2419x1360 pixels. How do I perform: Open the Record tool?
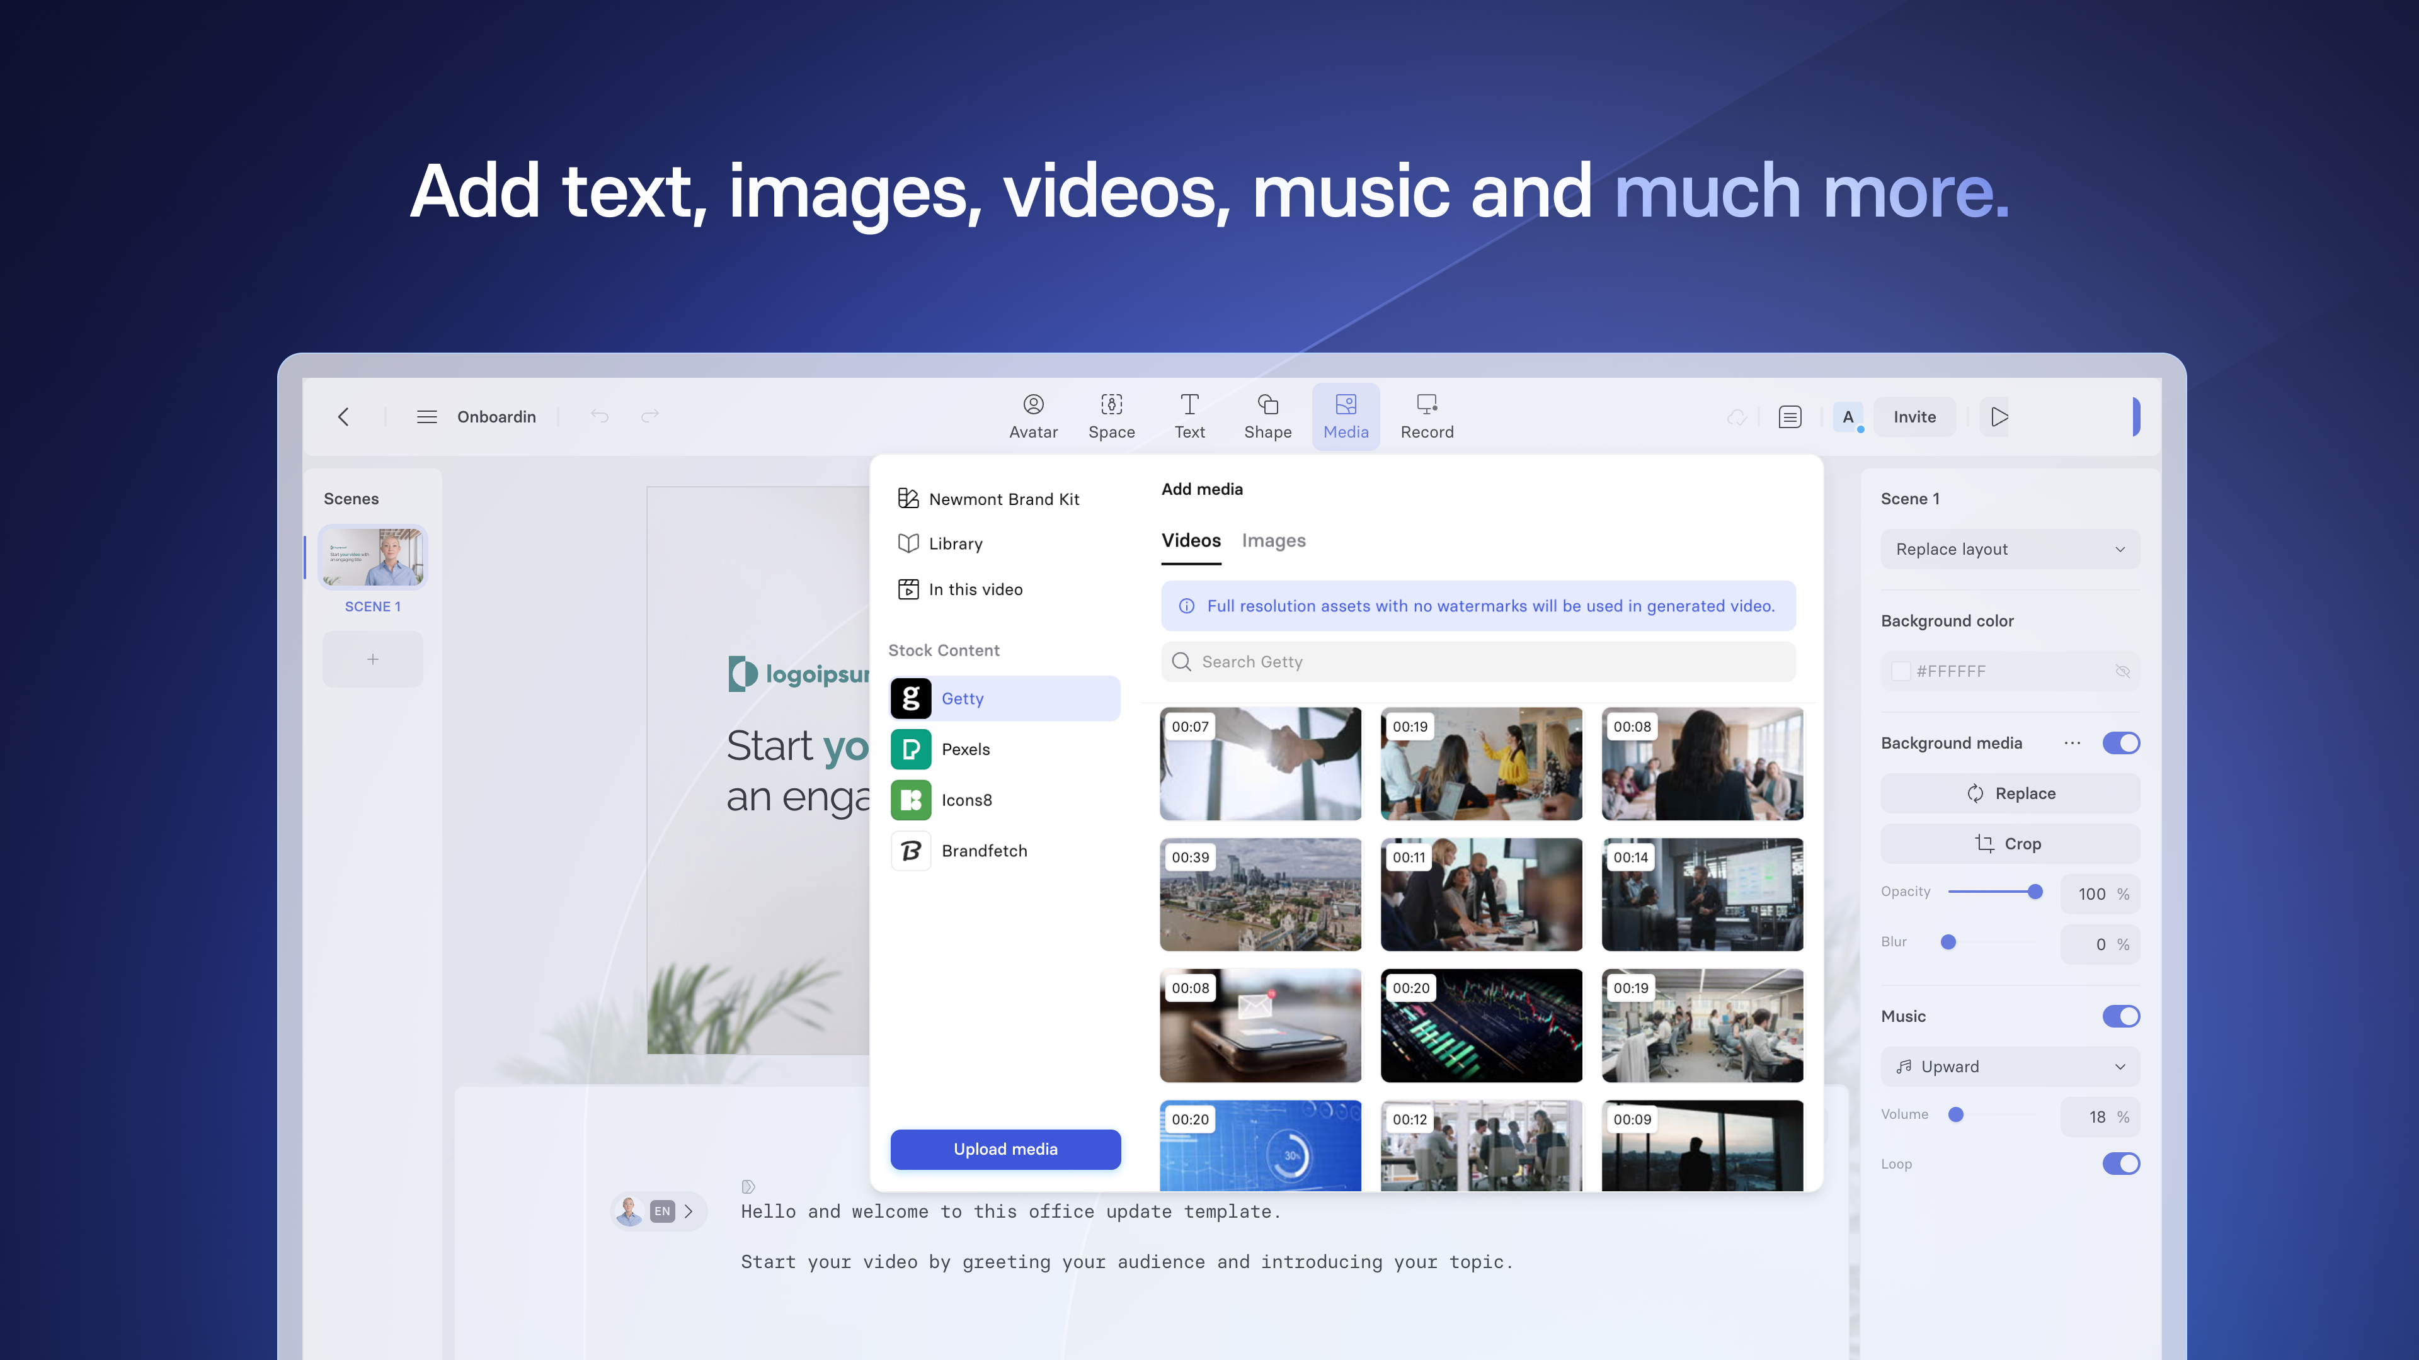coord(1426,416)
